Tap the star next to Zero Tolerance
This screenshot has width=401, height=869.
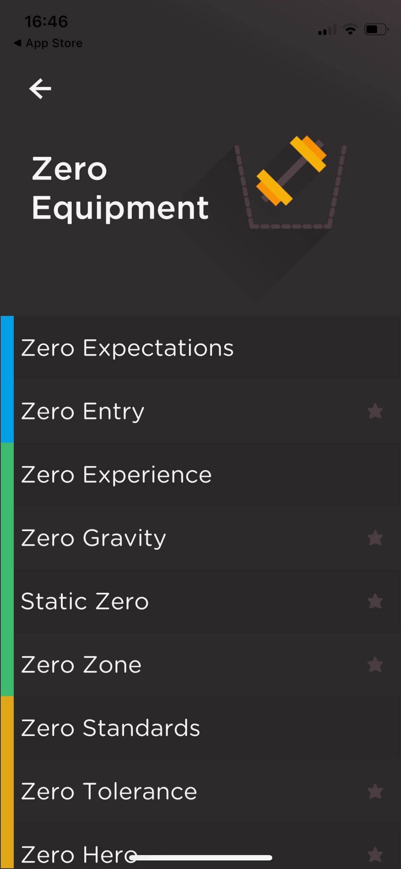click(x=376, y=791)
